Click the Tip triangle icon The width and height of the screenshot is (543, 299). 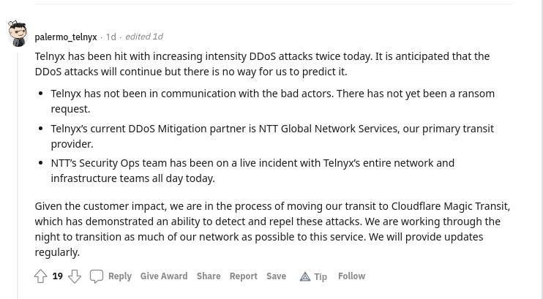click(x=304, y=276)
